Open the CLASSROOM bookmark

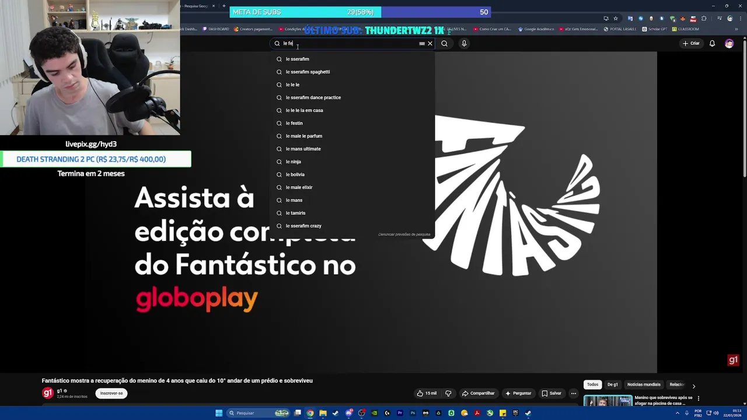tap(685, 29)
